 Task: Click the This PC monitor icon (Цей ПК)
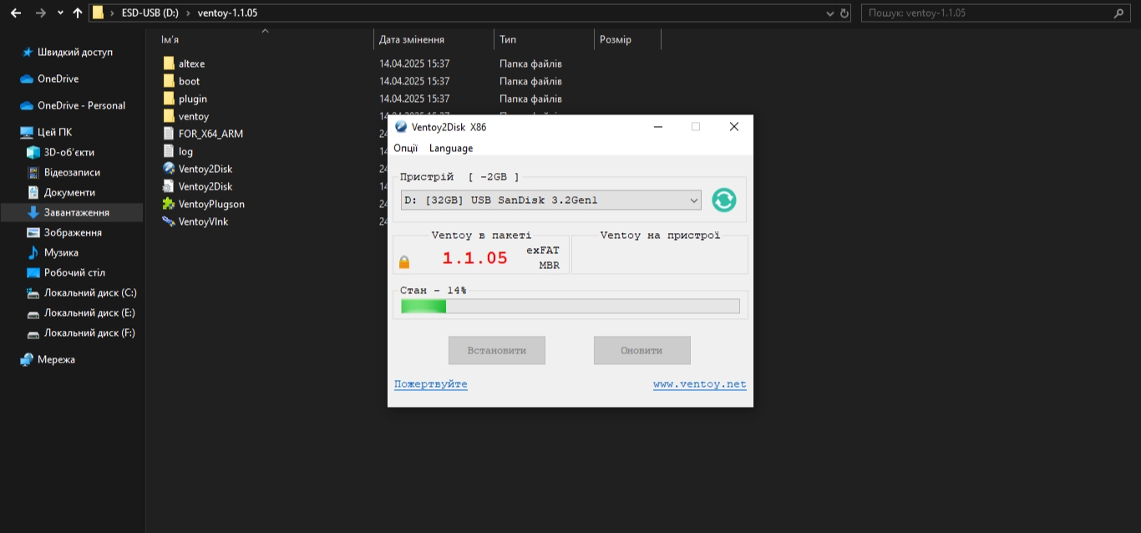click(x=27, y=132)
